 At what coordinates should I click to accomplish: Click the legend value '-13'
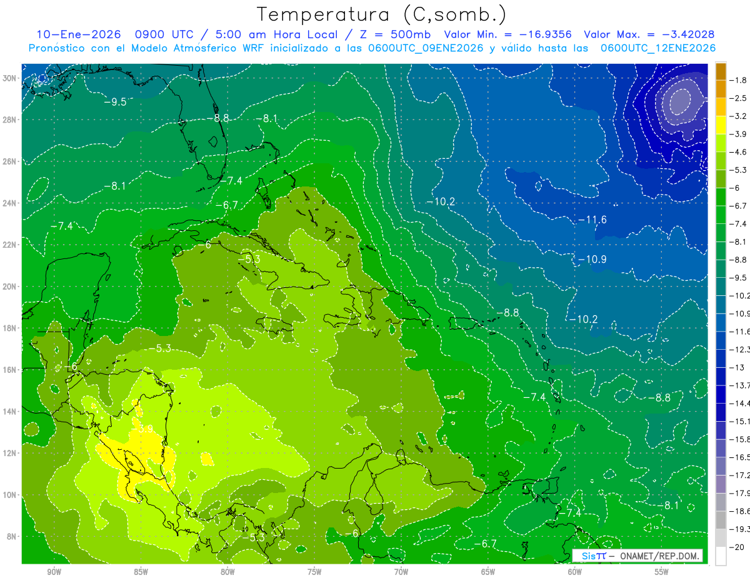(x=737, y=367)
